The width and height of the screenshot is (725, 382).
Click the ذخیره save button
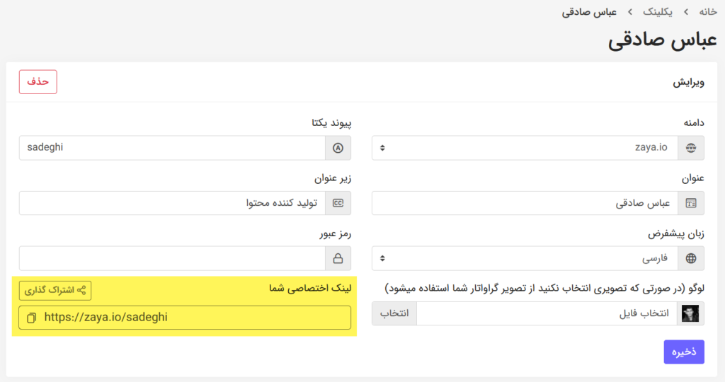pyautogui.click(x=684, y=352)
